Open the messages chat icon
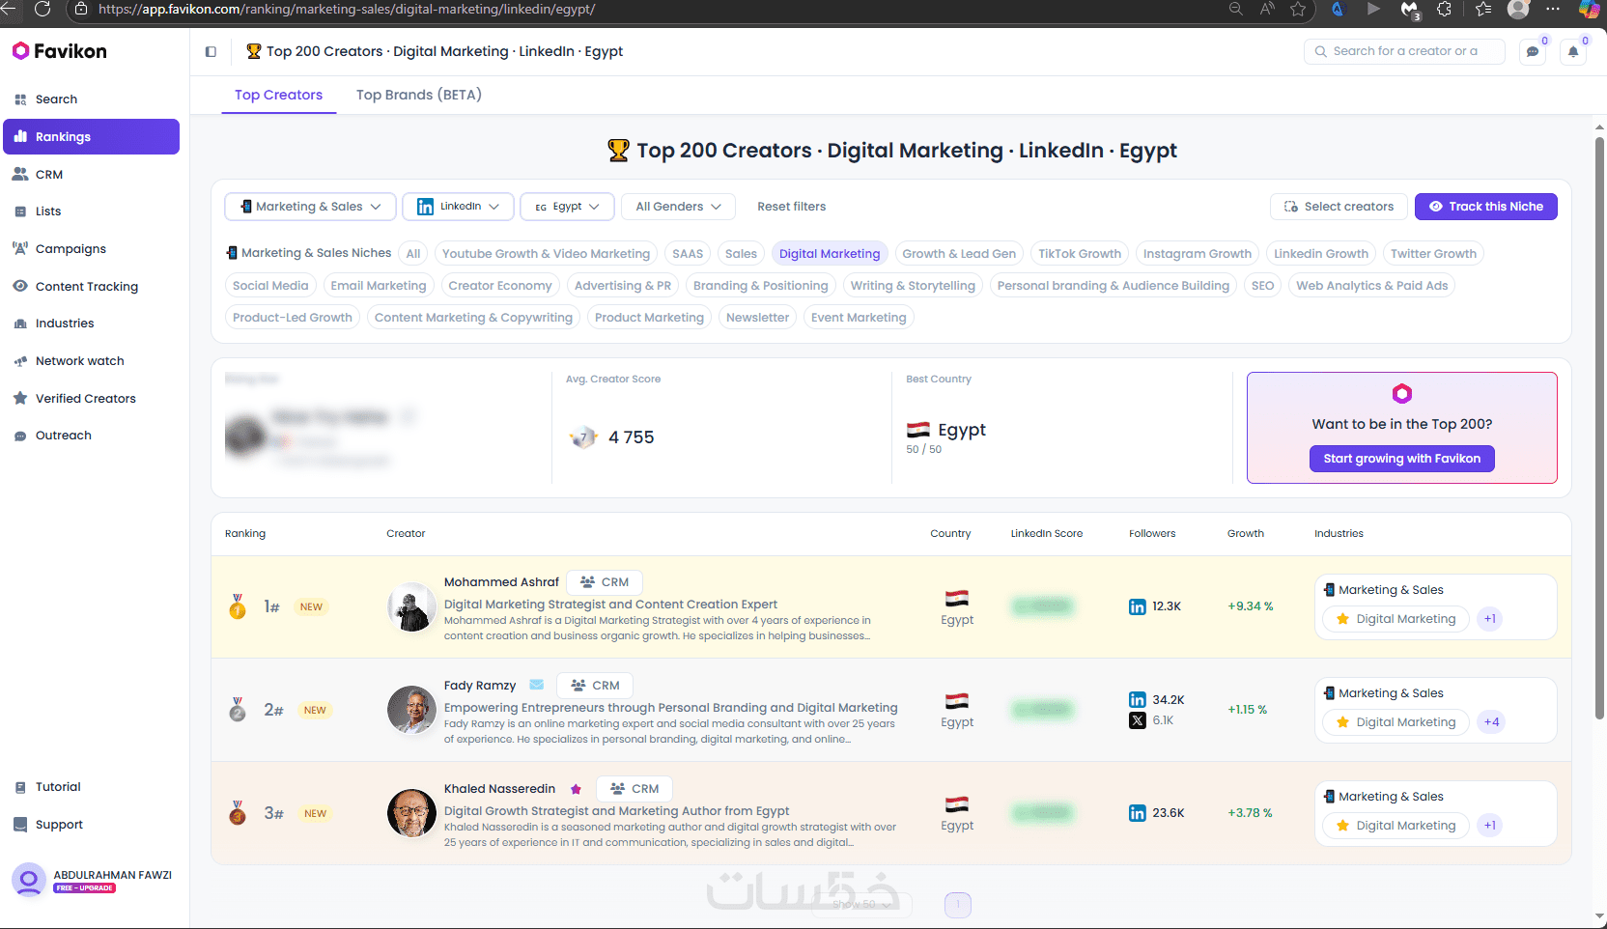This screenshot has height=929, width=1607. (x=1533, y=52)
